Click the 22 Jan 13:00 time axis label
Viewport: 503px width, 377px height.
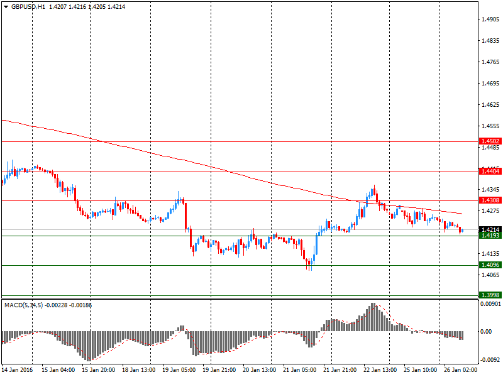380,370
